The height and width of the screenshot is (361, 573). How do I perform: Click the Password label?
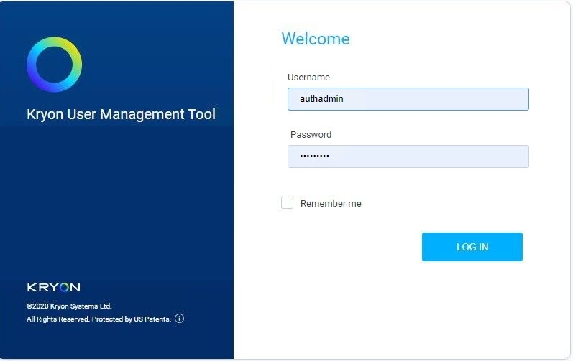tap(311, 134)
